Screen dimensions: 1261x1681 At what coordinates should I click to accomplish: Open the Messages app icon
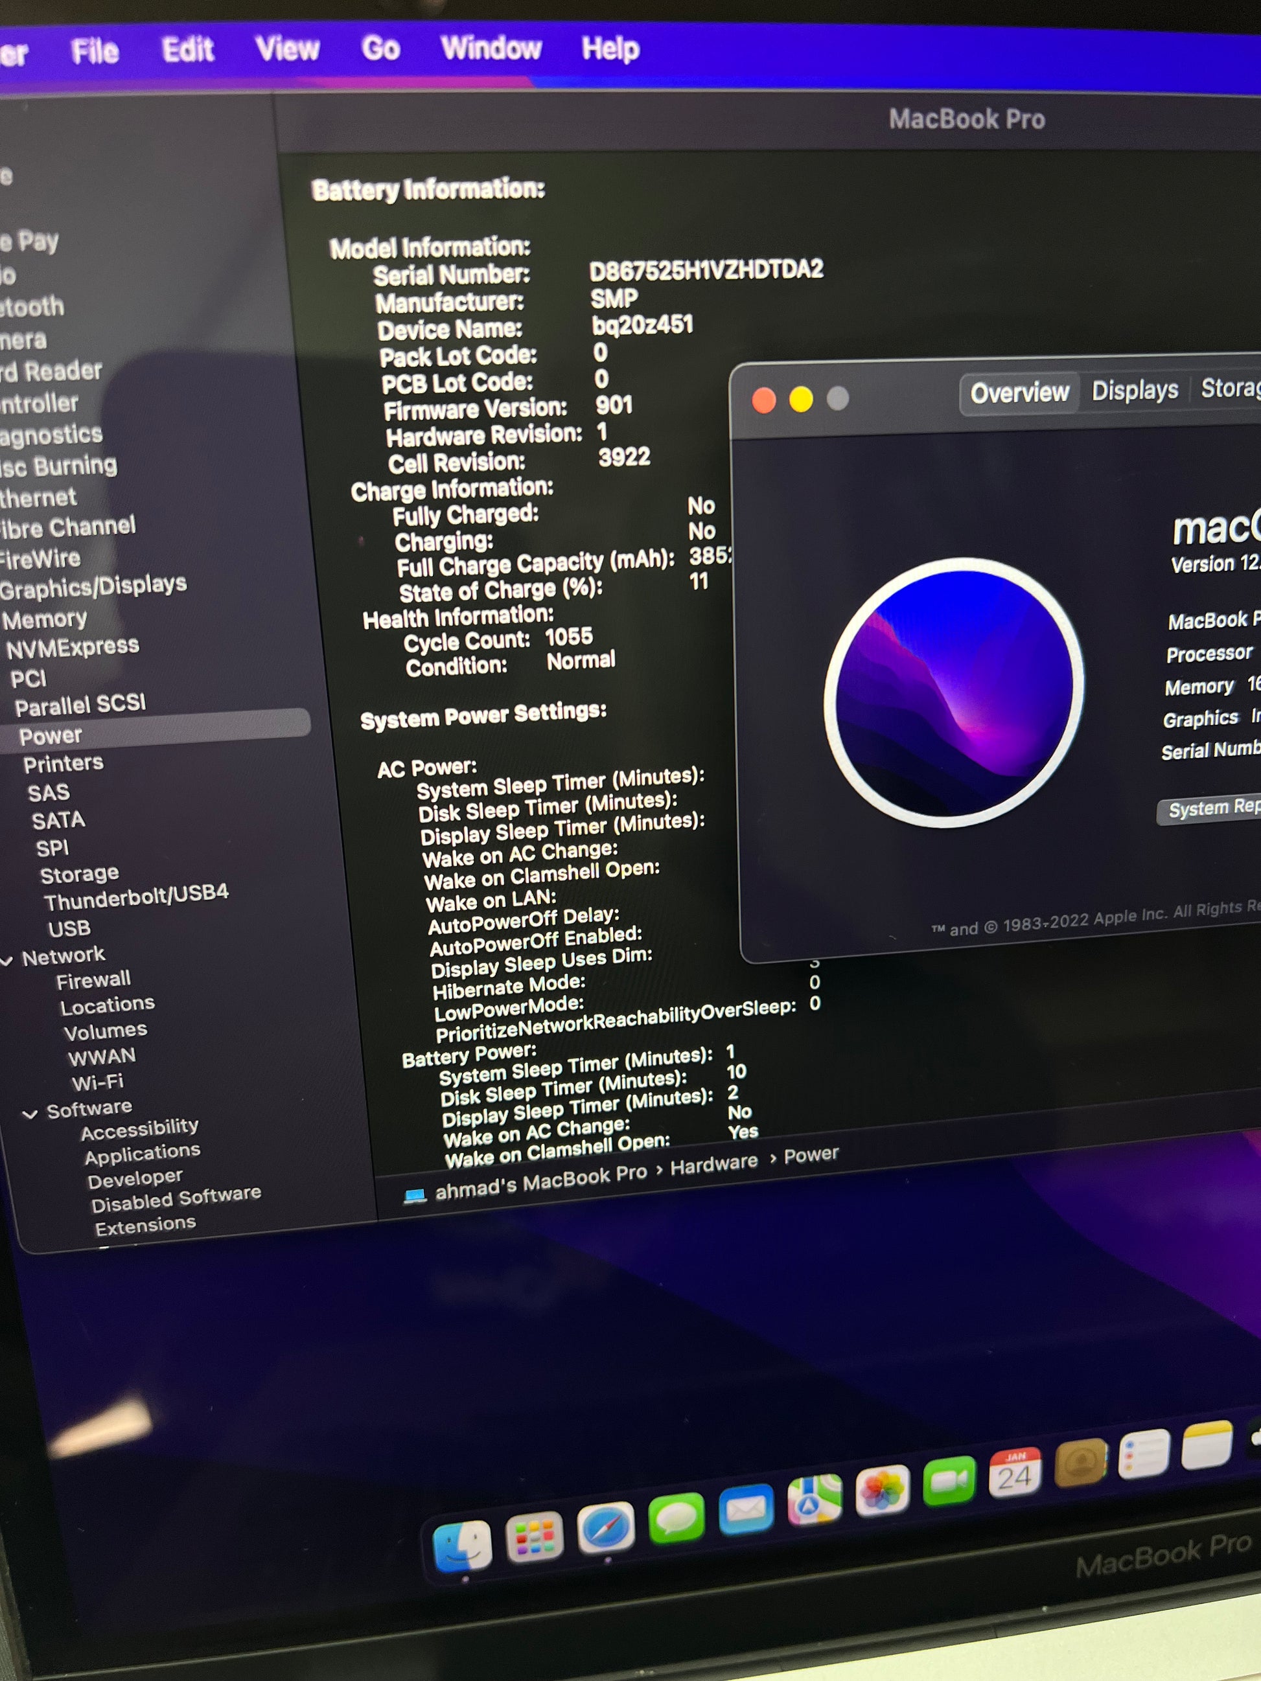[x=676, y=1518]
